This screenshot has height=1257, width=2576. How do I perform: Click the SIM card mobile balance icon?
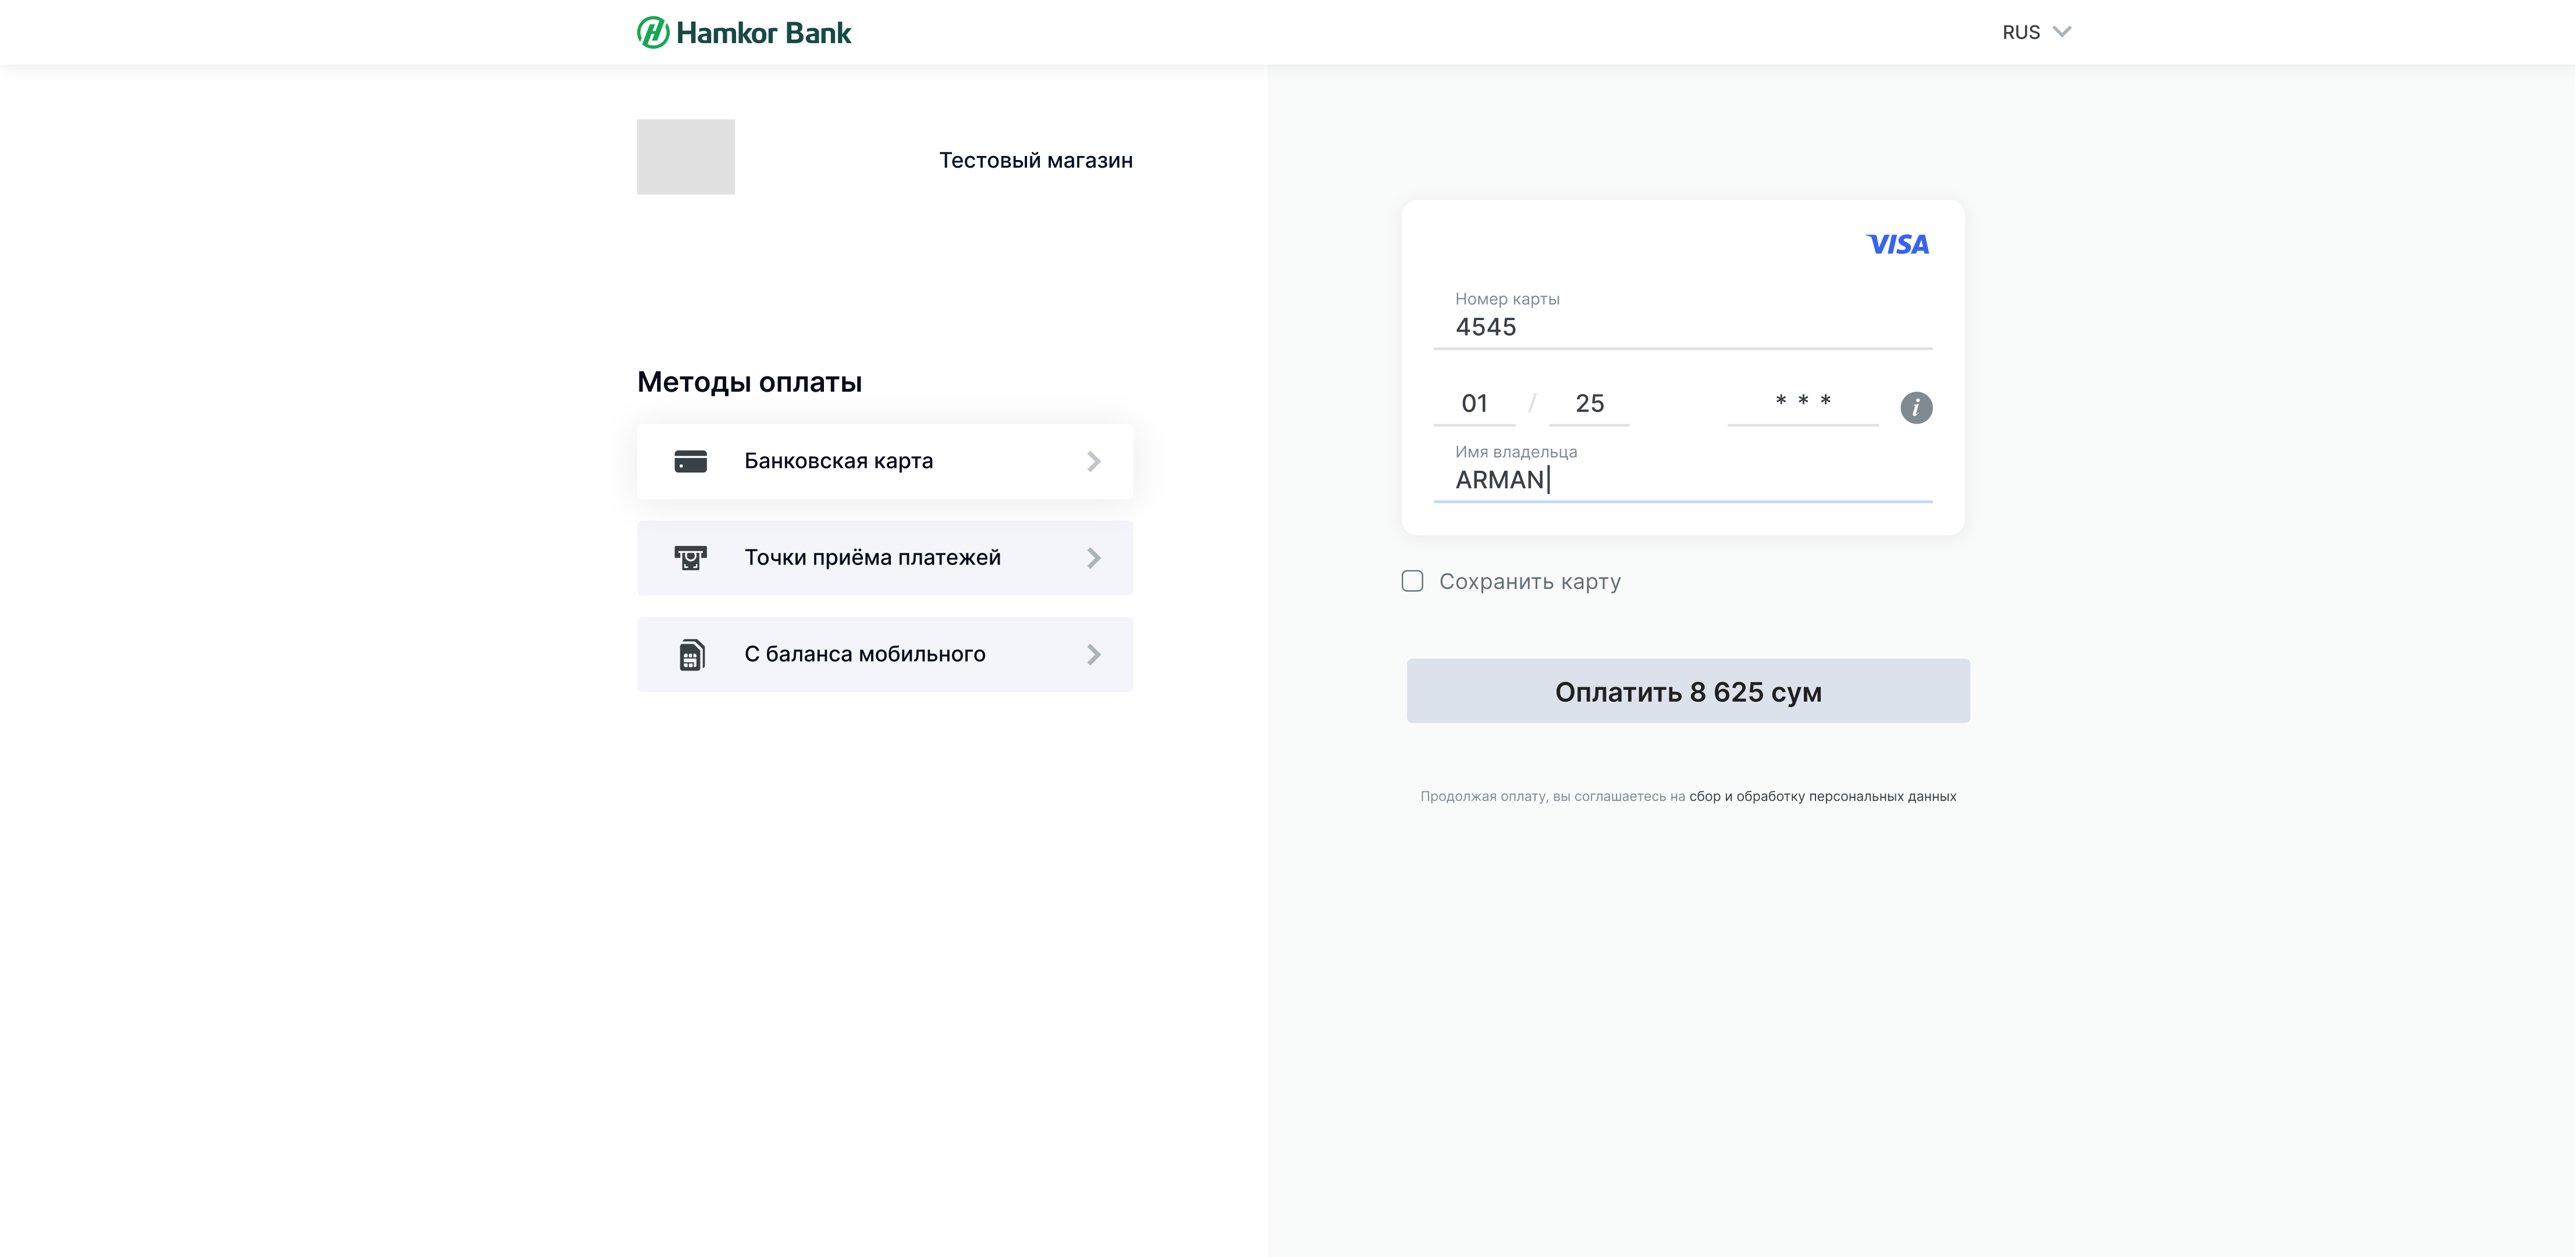[x=691, y=655]
